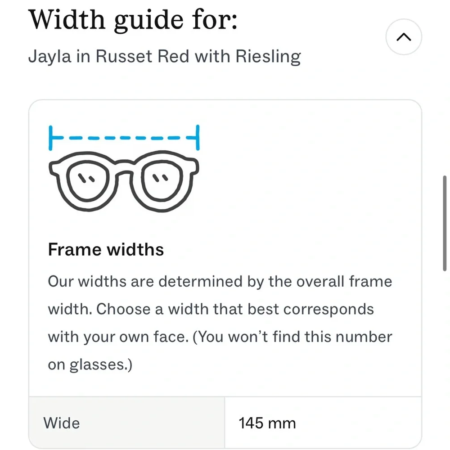Click the upward chevron in the circle
The width and height of the screenshot is (450, 450).
(403, 37)
